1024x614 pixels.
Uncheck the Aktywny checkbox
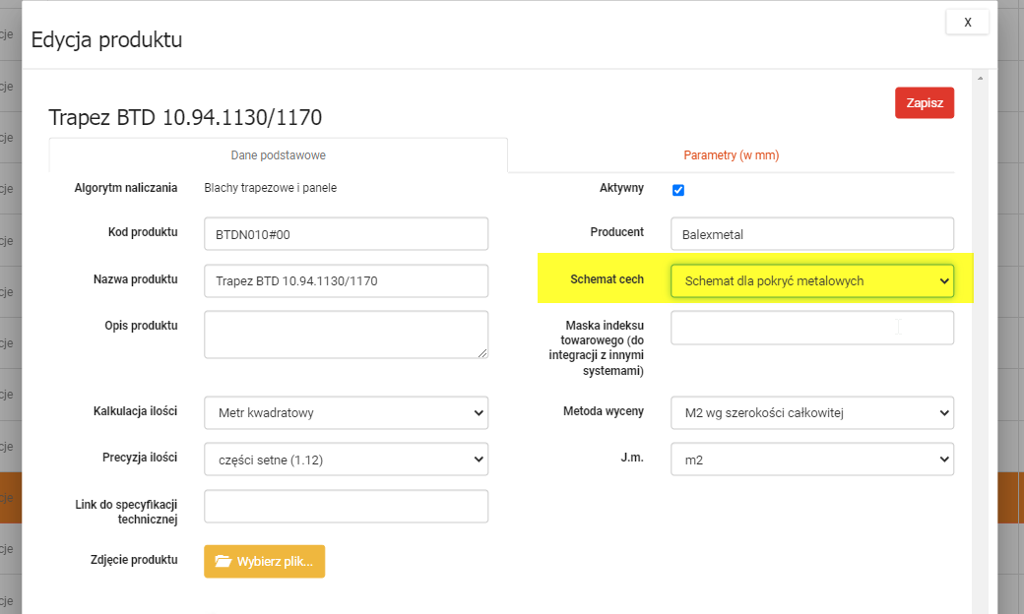click(x=678, y=190)
